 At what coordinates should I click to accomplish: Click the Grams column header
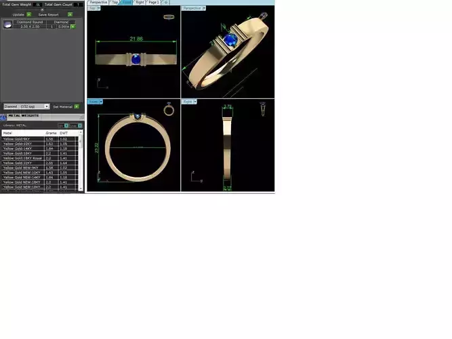point(51,133)
